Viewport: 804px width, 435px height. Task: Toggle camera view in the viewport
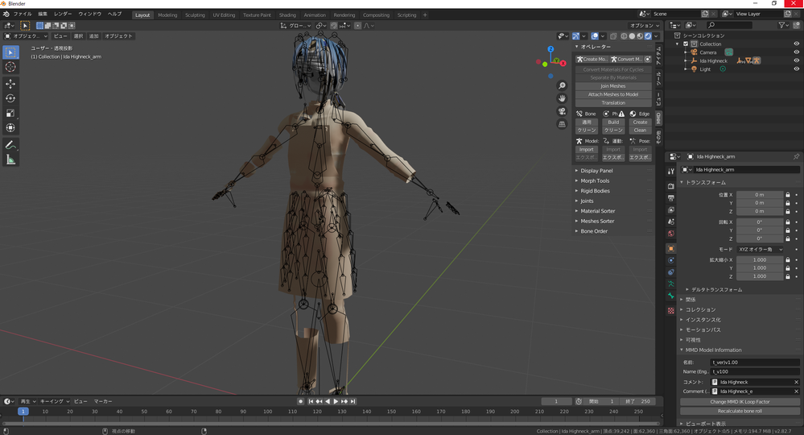[562, 111]
